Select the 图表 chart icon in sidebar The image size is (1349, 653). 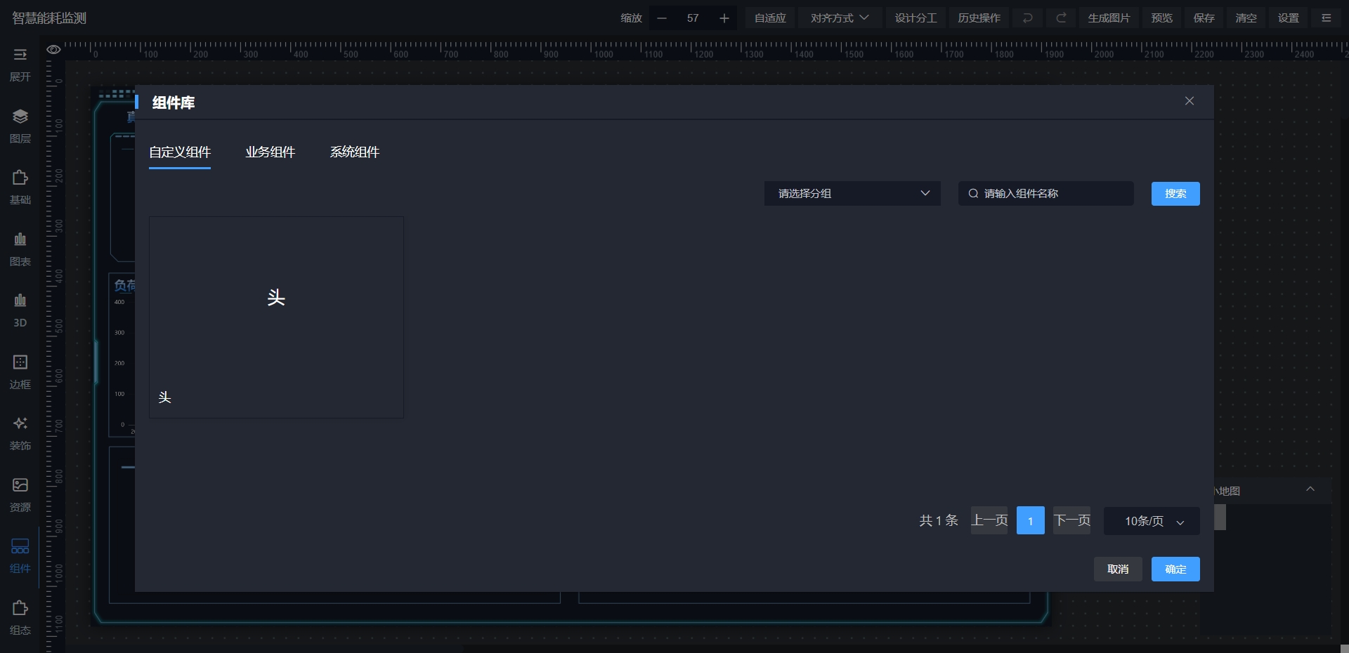[20, 240]
